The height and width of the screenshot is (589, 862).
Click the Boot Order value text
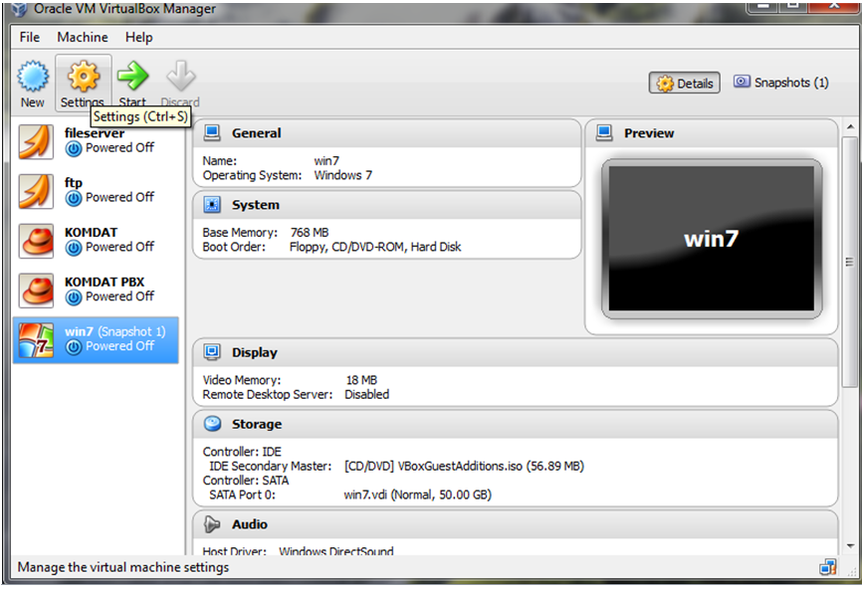pyautogui.click(x=375, y=247)
